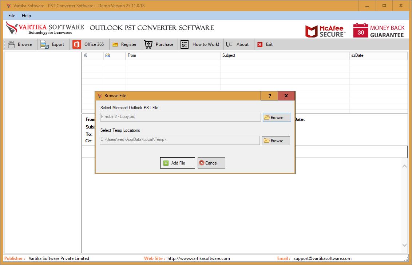Image resolution: width=412 pixels, height=265 pixels.
Task: Open the Purchase cart icon
Action: click(x=148, y=44)
